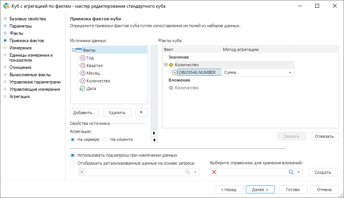Click the Добавить data source button

coord(85,113)
